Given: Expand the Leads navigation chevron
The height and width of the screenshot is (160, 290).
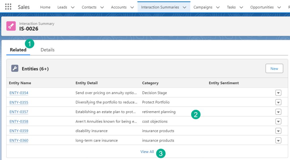Looking at the screenshot, I should (73, 7).
